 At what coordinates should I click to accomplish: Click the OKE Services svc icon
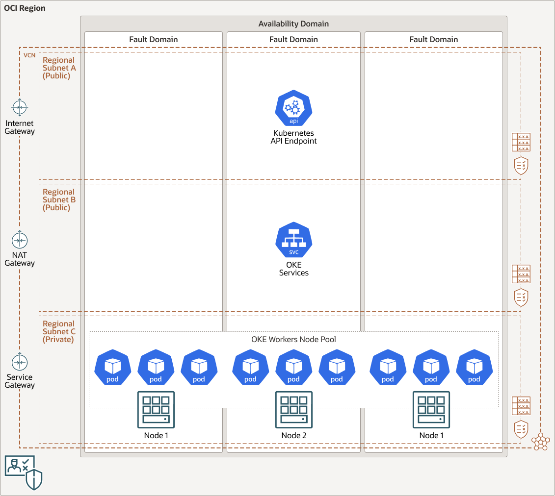point(293,240)
